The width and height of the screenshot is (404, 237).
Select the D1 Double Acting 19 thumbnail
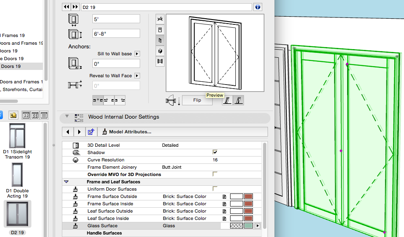(17, 174)
